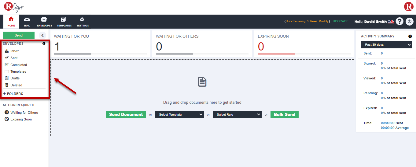Click the Units Remaining text
The image size is (416, 167).
click(307, 21)
